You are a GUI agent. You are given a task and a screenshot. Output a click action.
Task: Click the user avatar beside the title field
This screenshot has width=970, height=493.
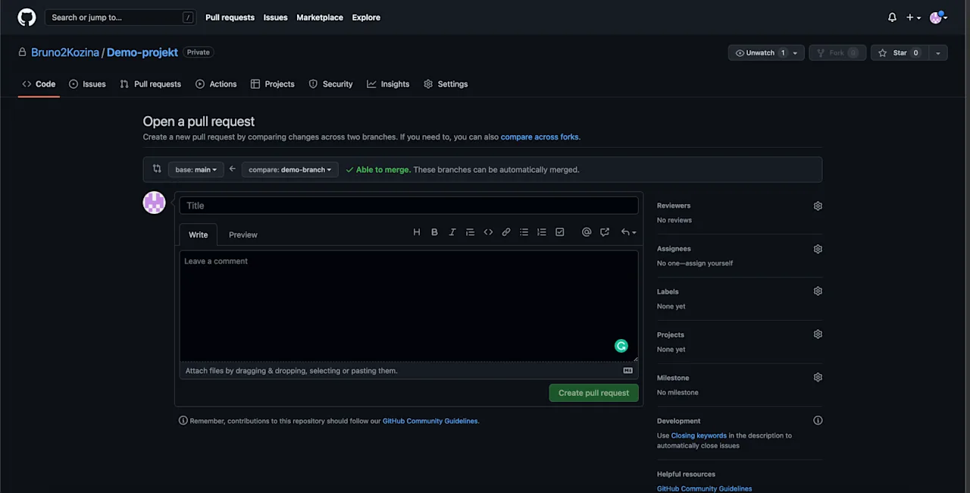pos(155,203)
